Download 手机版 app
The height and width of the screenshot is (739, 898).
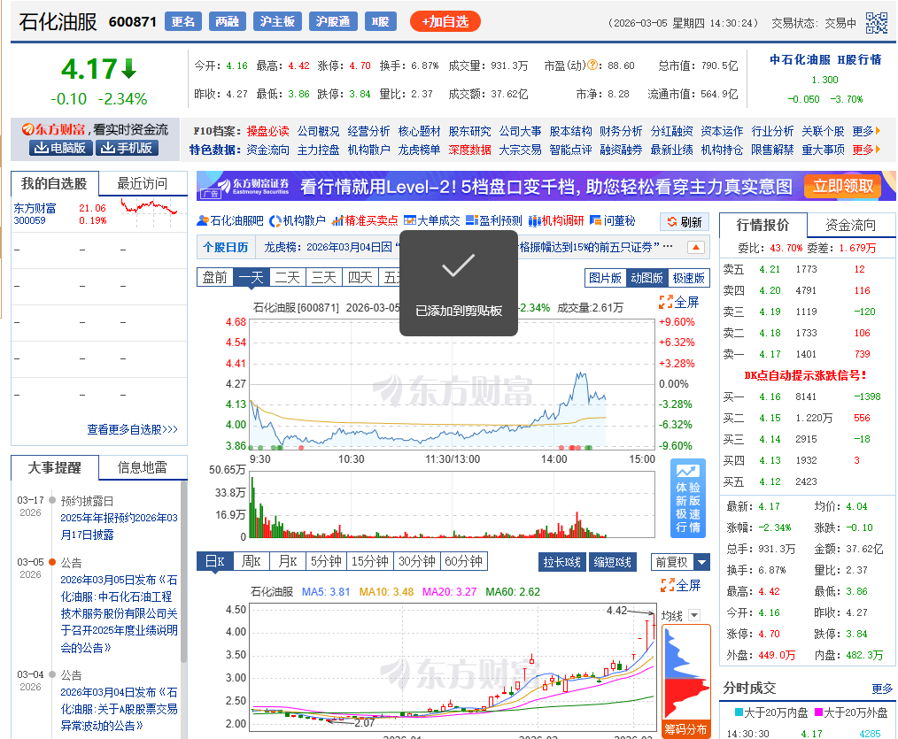pyautogui.click(x=127, y=149)
